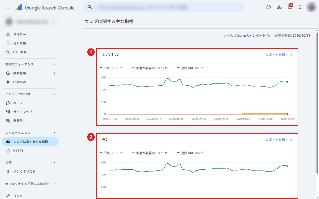319x199 pixels.
Task: Collapse the 拡張 section
Action: point(55,163)
